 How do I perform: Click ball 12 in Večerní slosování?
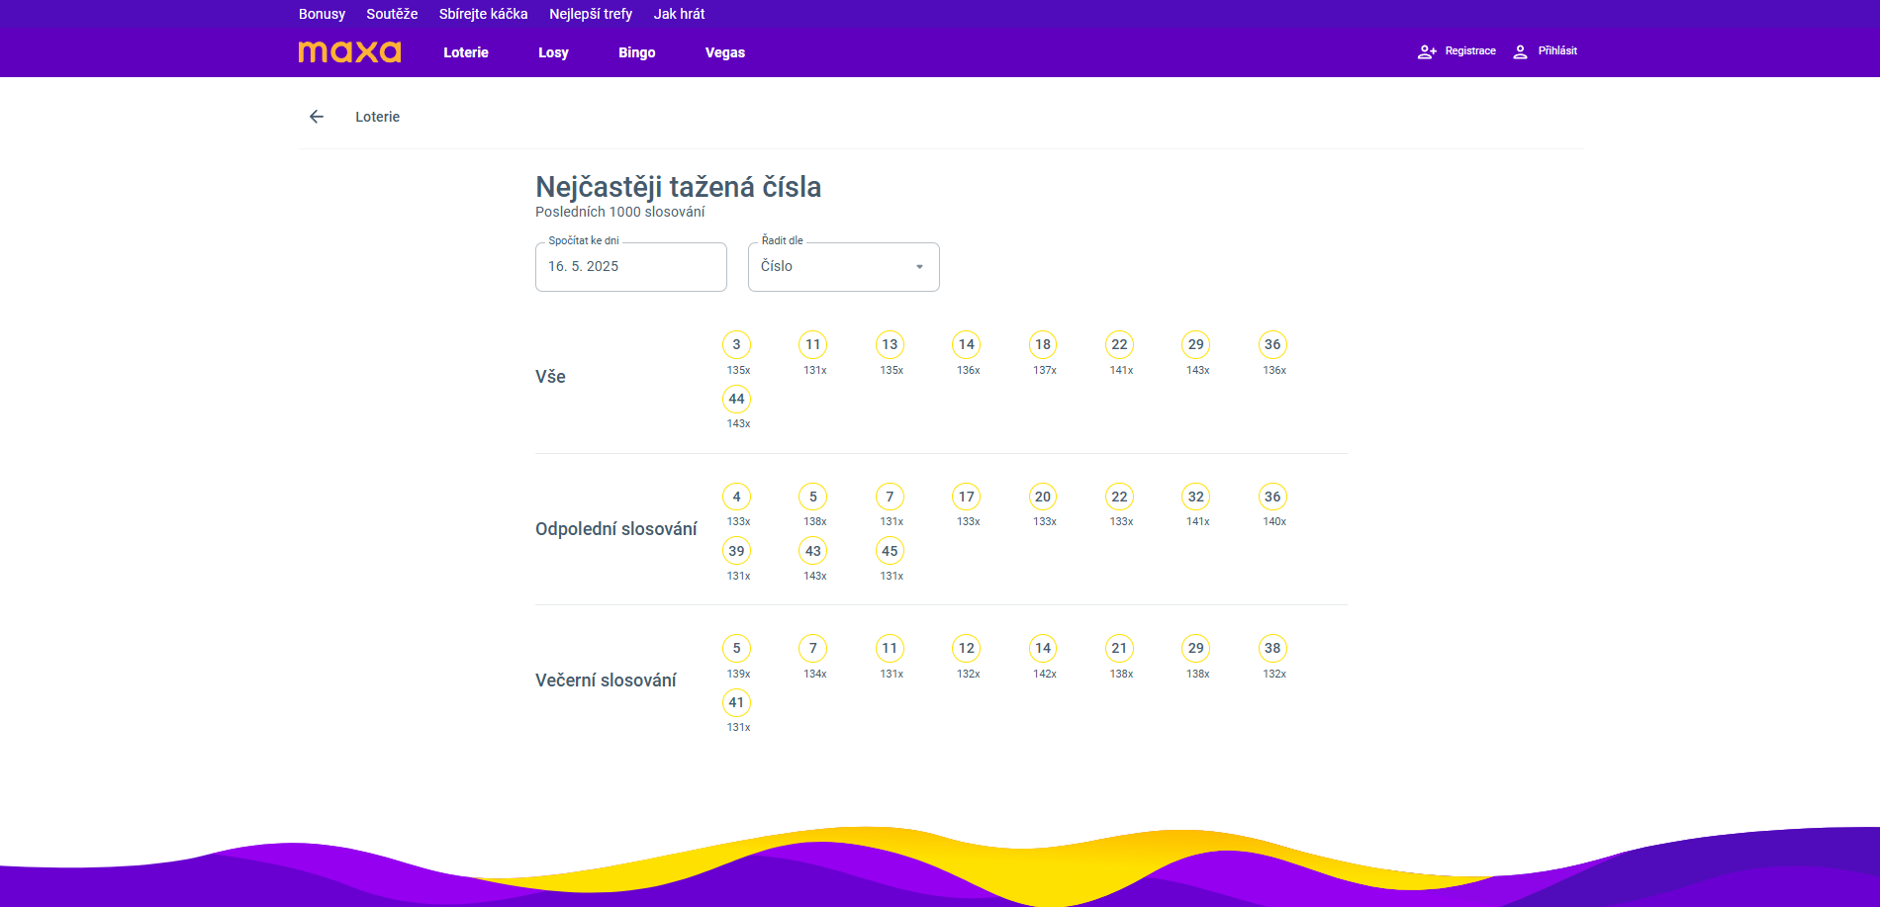pos(967,648)
